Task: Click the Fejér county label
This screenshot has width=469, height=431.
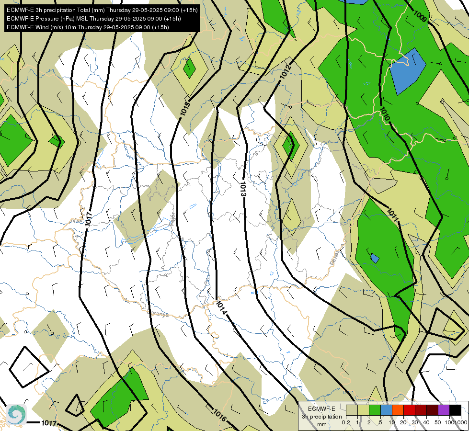Action: coord(172,220)
